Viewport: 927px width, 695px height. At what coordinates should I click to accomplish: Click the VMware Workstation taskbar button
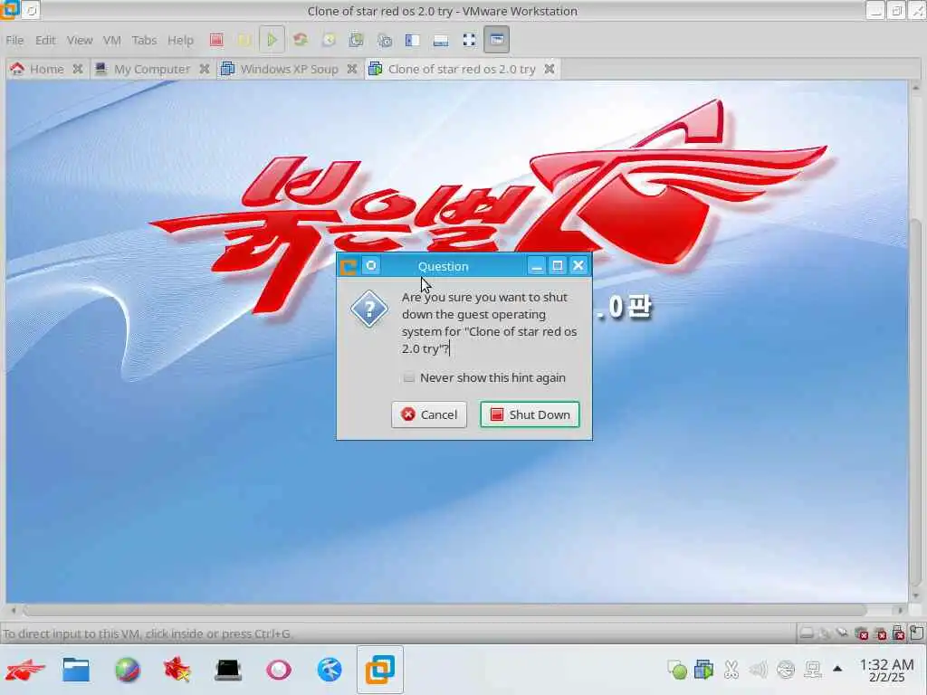tap(380, 671)
